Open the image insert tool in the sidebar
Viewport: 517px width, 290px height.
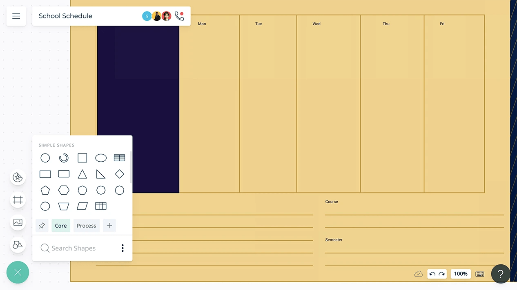pos(18,222)
